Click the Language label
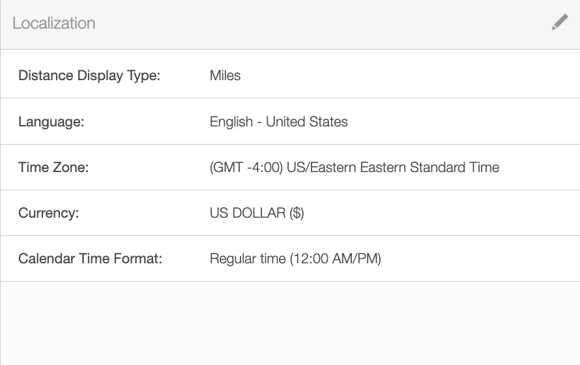This screenshot has height=365, width=580. click(51, 122)
